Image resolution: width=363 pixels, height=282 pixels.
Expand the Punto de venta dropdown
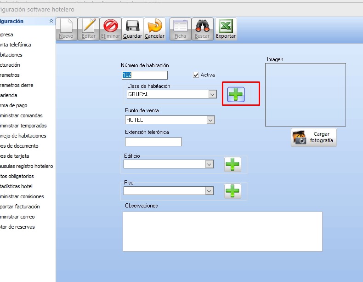click(210, 120)
